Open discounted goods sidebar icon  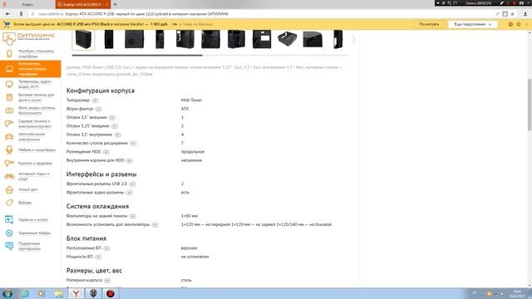point(9,233)
